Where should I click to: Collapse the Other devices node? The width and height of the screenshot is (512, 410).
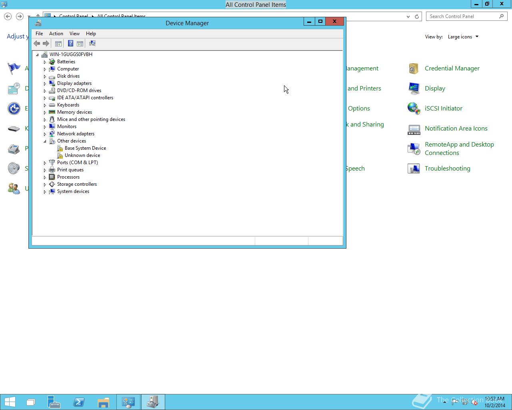pos(45,141)
